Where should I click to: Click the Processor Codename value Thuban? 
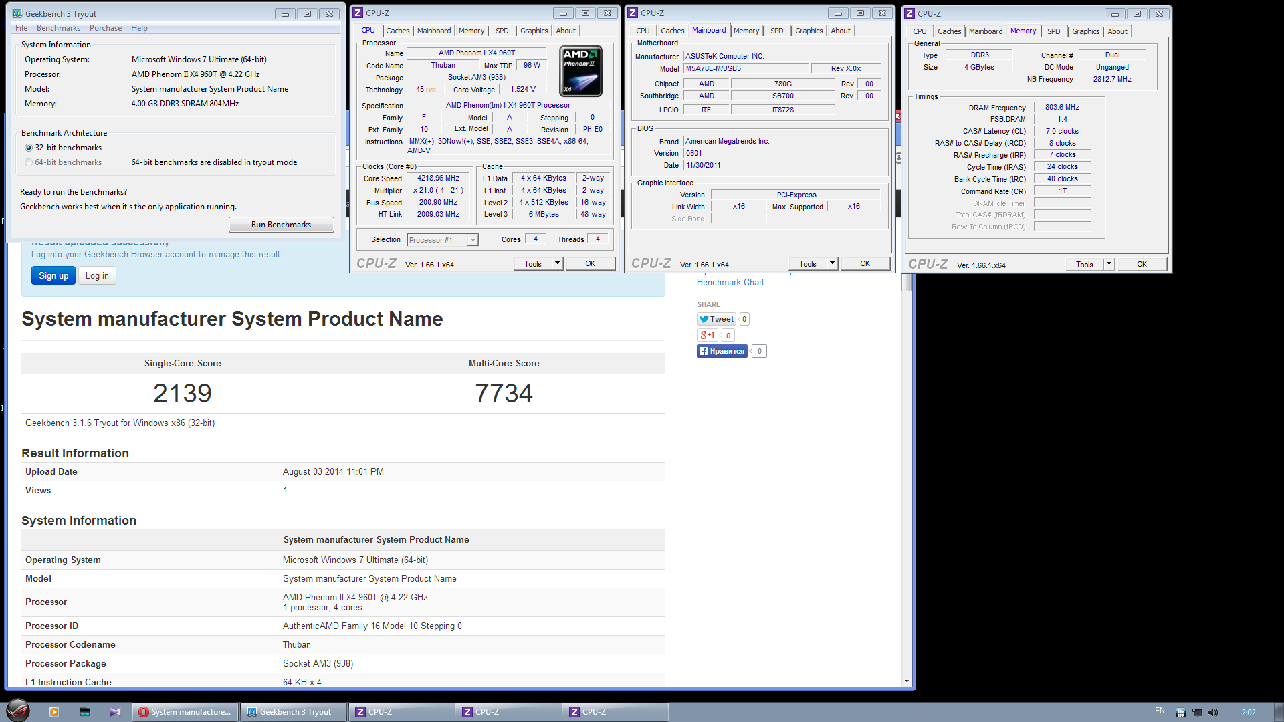pos(297,645)
